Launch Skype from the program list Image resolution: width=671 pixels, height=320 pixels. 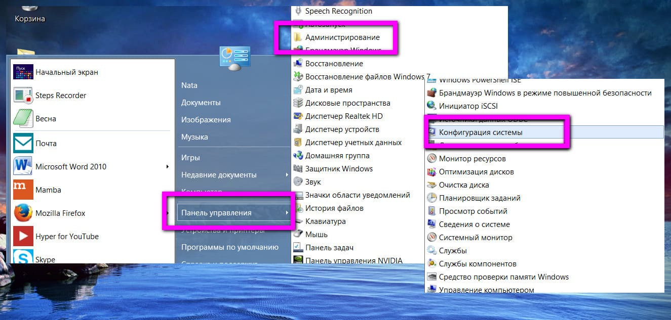(23, 257)
